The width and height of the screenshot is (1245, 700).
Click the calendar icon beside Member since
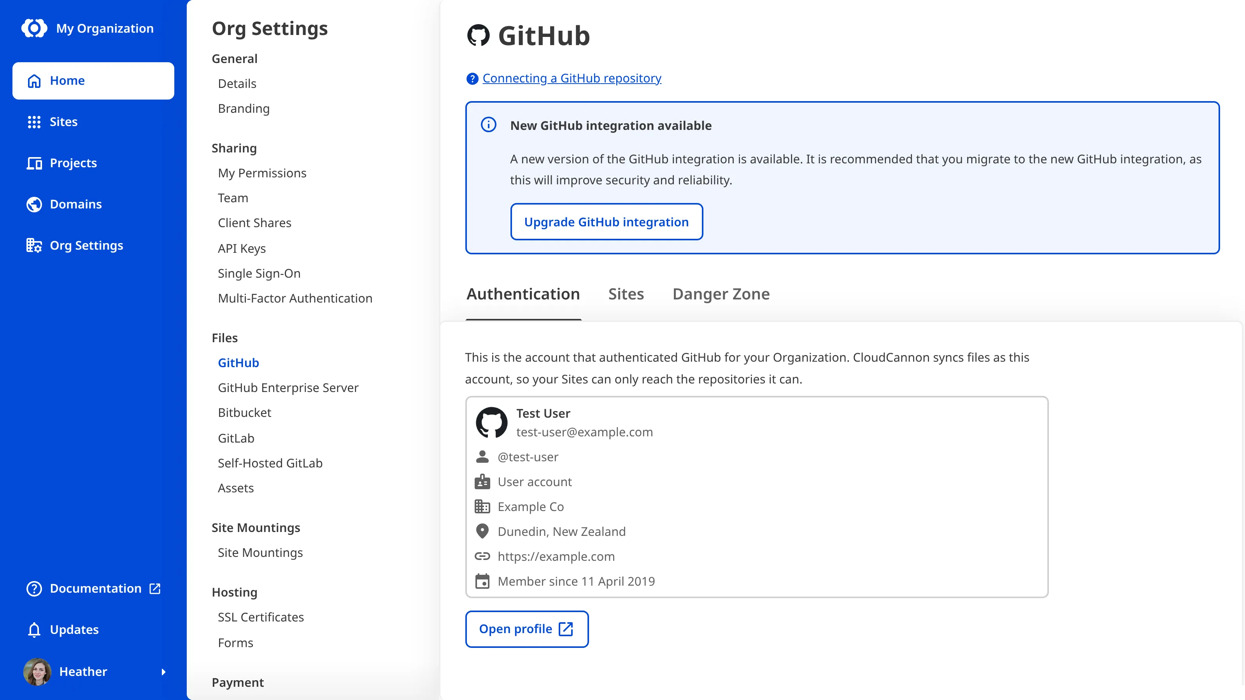(x=482, y=581)
